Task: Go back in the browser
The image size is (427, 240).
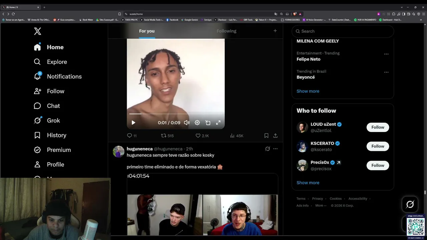Action: (x=3, y=14)
